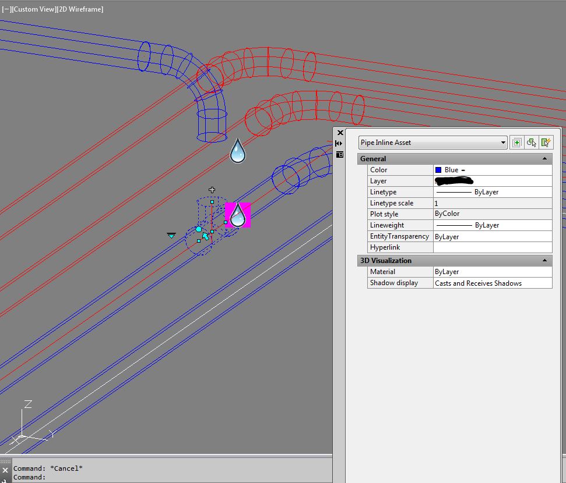Toggle the PICKADD system variable icon
Screen dimensions: 566x483
click(x=516, y=142)
